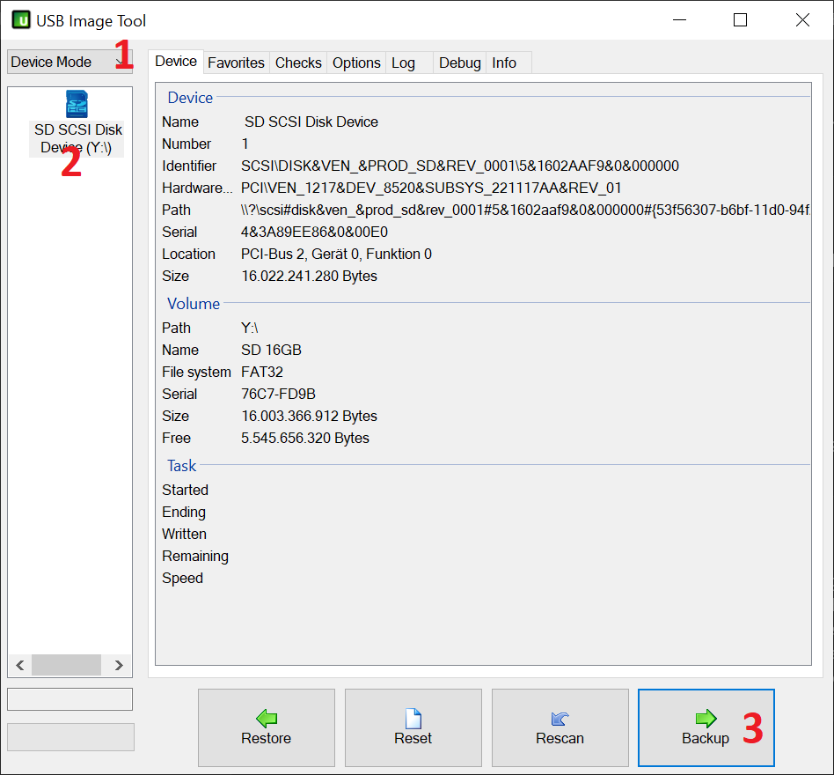Image resolution: width=834 pixels, height=775 pixels.
Task: Click the device path value \\?\scsi#disk
Action: coord(525,210)
